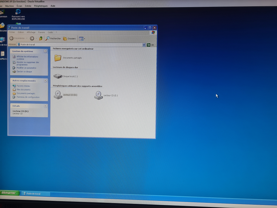The width and height of the screenshot is (277, 208).
Task: Select the Disque local (C:) drive icon
Action: tap(58, 76)
